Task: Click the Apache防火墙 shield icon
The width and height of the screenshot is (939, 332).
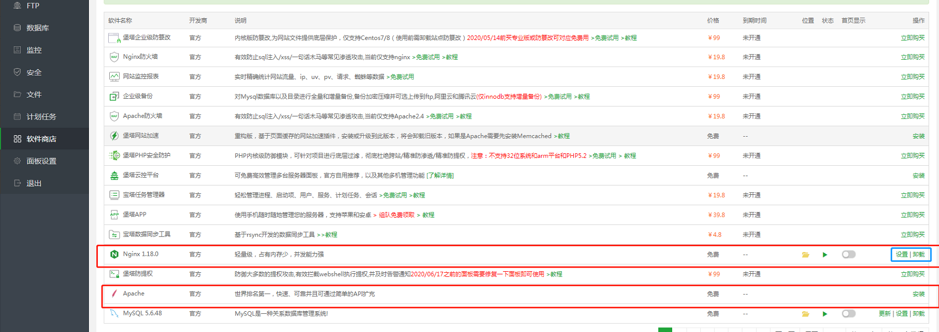Action: click(x=114, y=116)
